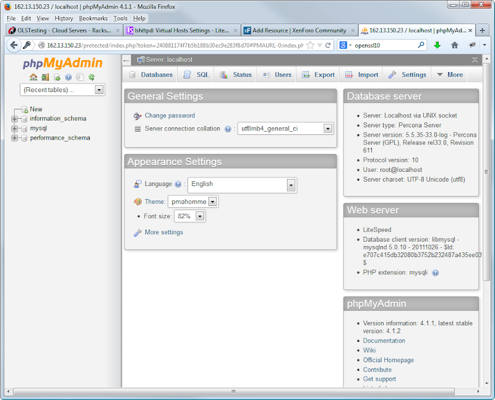Viewport: 495px width, 400px height.
Task: Click the mysql database name in tree
Action: 38,129
